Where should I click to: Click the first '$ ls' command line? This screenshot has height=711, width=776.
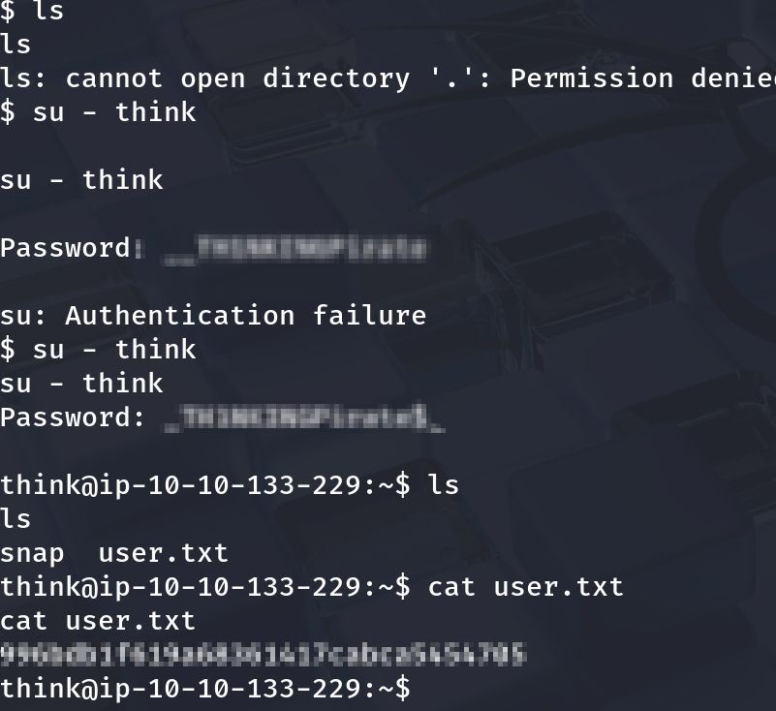click(x=31, y=13)
